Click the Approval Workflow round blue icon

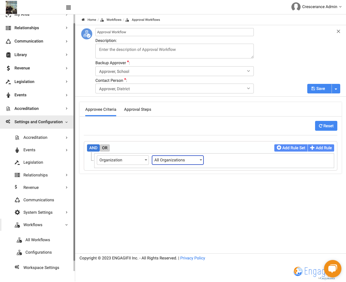pyautogui.click(x=87, y=34)
